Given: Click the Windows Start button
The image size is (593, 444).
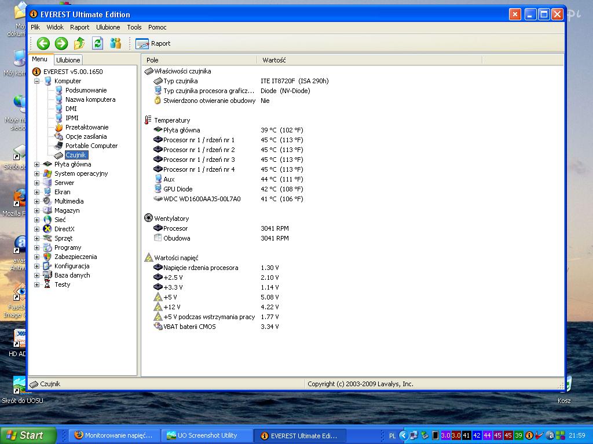Looking at the screenshot, I should click(x=28, y=435).
